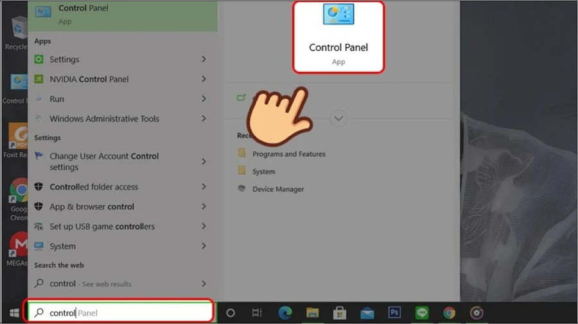Select NVIDIA Control Panel result
Screen dimensions: 578x324
123,79
